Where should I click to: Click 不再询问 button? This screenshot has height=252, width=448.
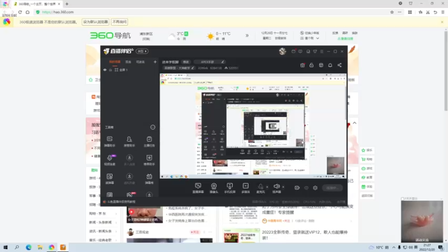[119, 22]
